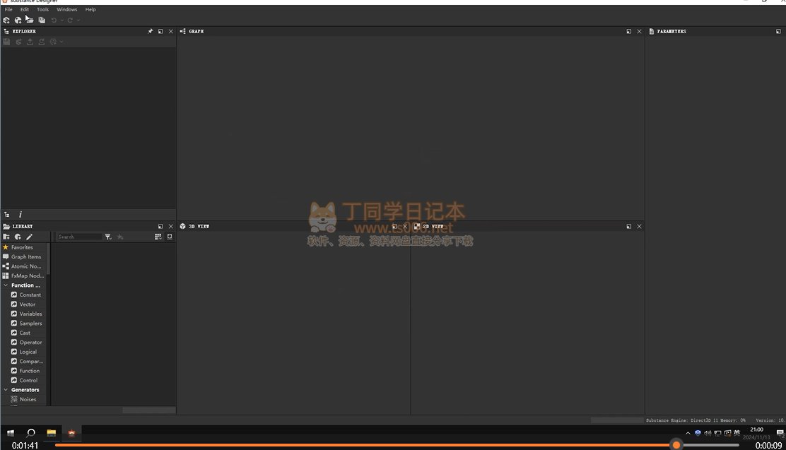Open the Library thumbnail size grid dropdown
This screenshot has height=450, width=786.
click(158, 237)
